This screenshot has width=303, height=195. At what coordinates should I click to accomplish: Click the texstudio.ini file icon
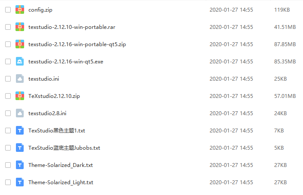point(20,79)
